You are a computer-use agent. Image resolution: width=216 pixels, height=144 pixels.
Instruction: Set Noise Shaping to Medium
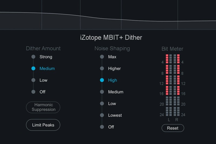102,92
